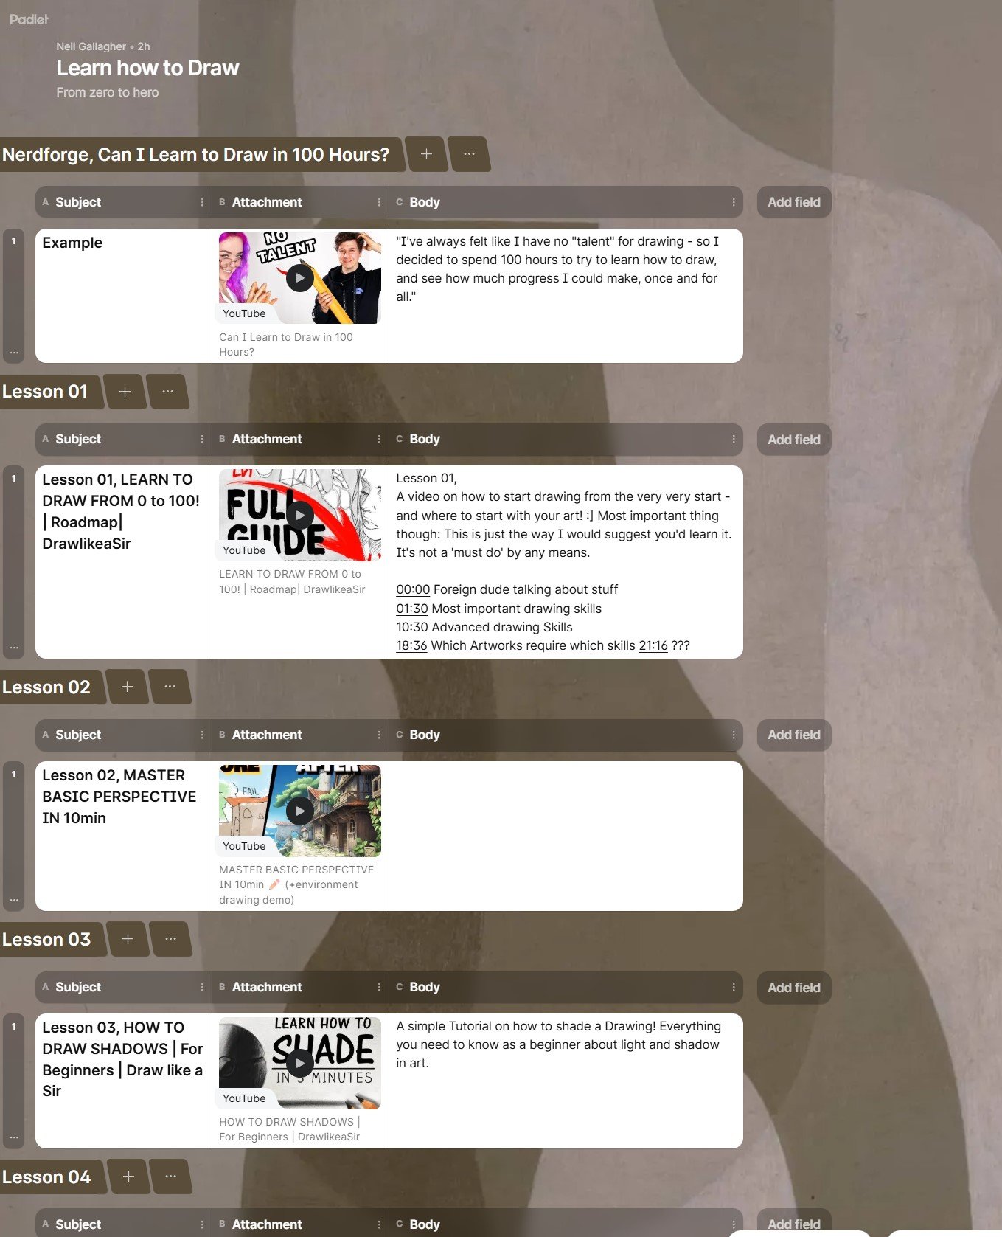Open Attachment column menu in Lesson 03

pos(379,987)
